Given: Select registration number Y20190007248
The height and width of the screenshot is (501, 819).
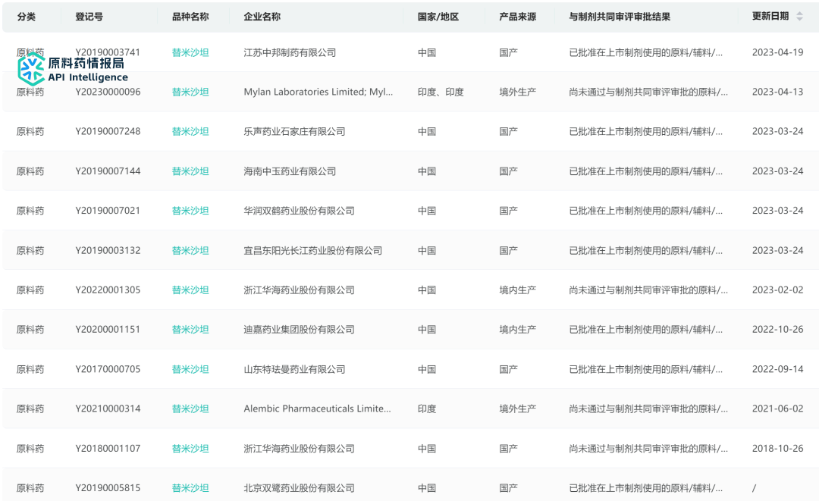Looking at the screenshot, I should tap(108, 132).
